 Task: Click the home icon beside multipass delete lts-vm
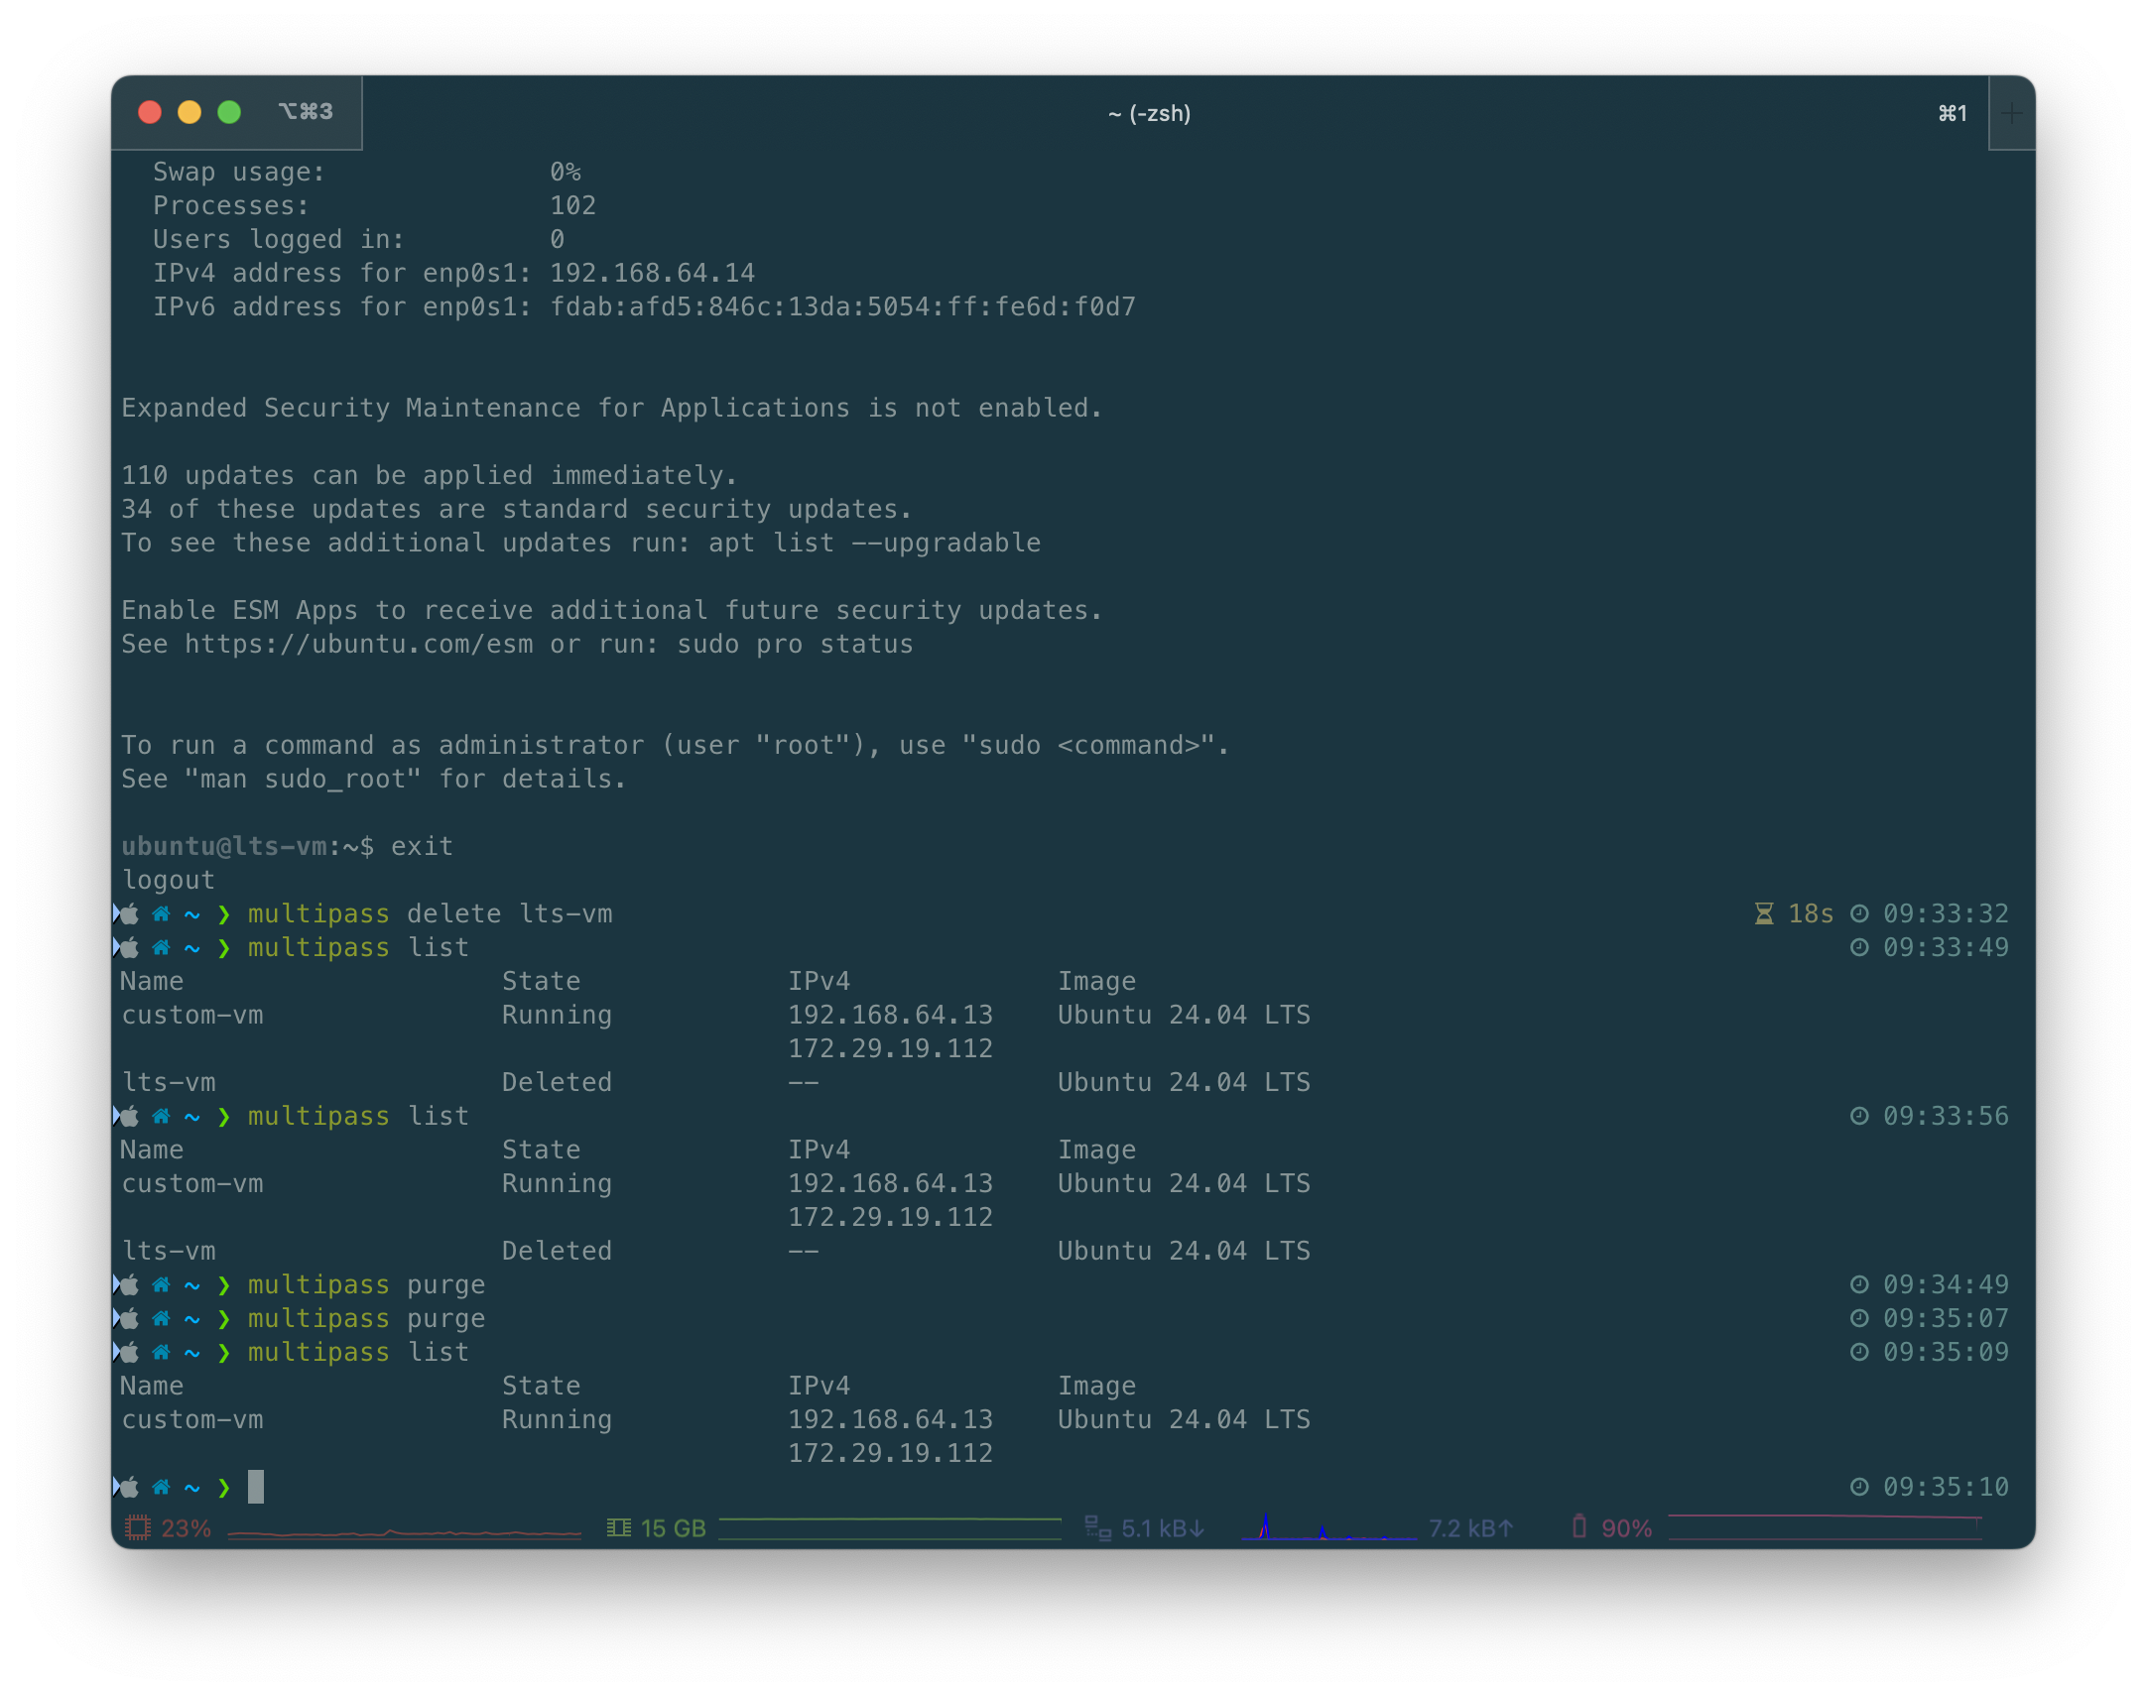161,913
